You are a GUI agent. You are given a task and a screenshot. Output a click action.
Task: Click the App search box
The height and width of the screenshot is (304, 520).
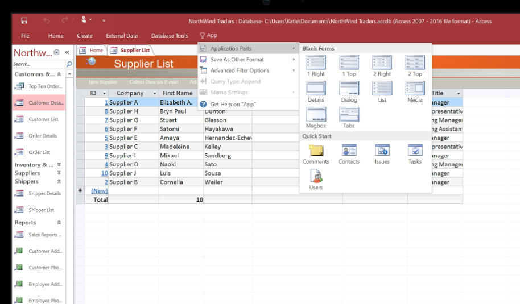[x=209, y=35]
